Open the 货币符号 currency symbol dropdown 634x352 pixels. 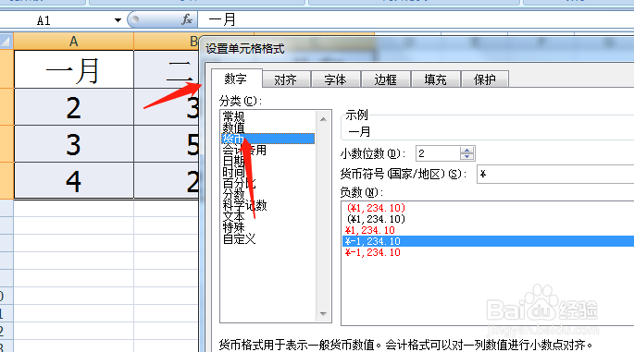(555, 174)
